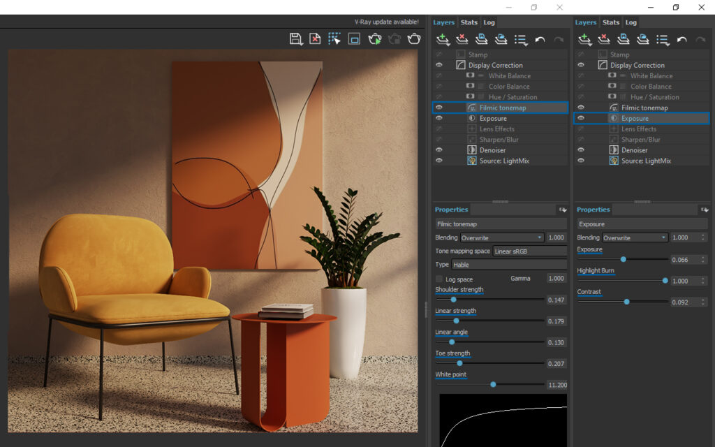Open the Type dropdown showing Hable
This screenshot has height=447, width=715.
(508, 265)
